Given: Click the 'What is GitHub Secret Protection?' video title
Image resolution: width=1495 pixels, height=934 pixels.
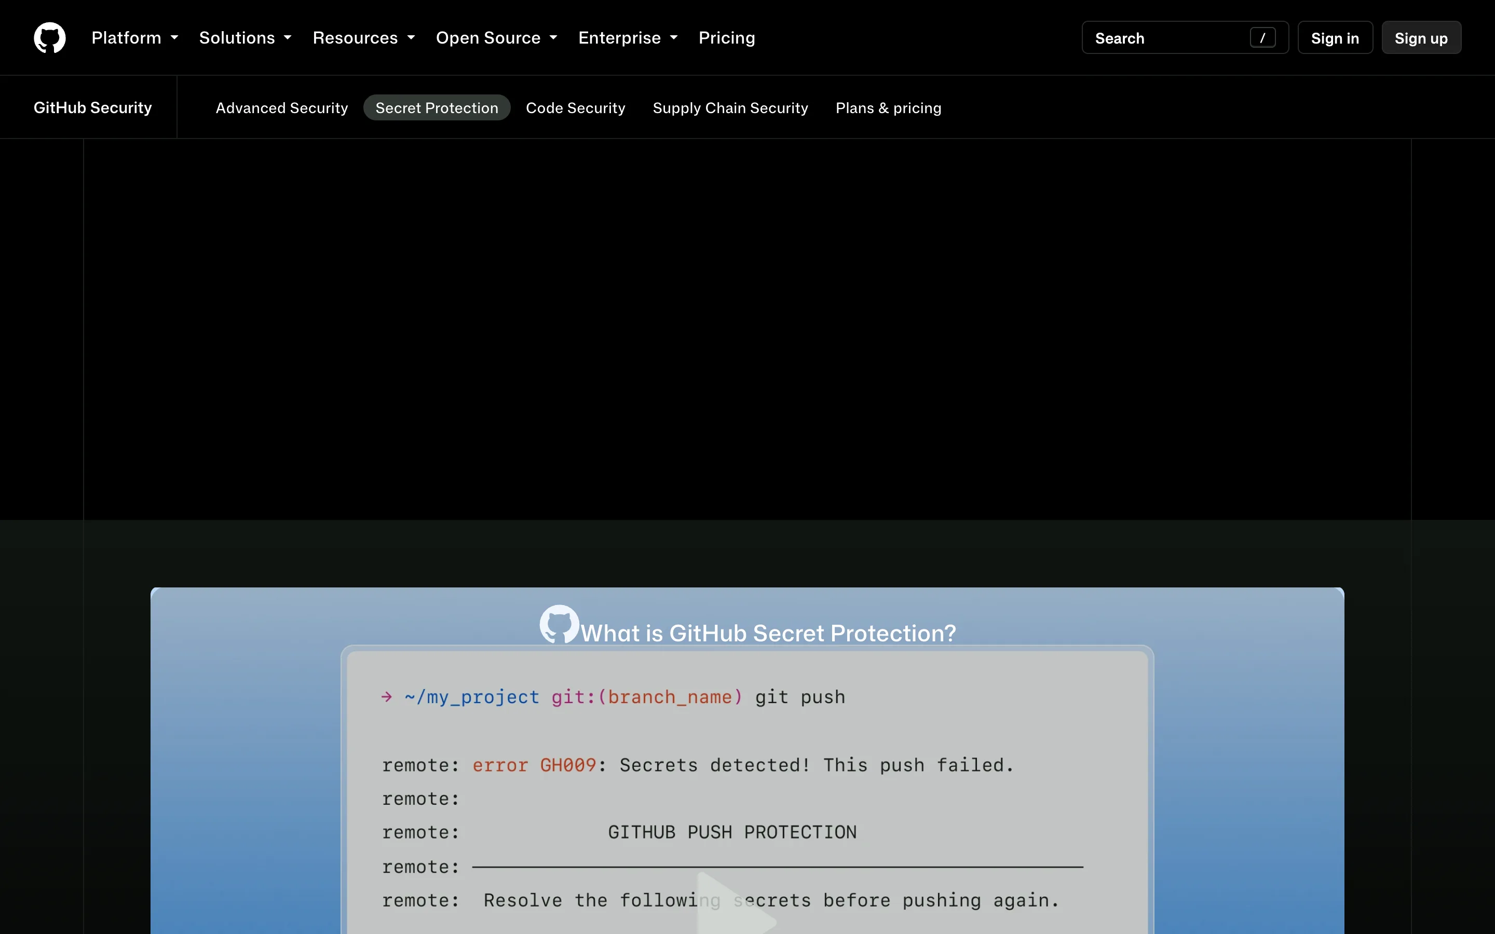Looking at the screenshot, I should 768,633.
